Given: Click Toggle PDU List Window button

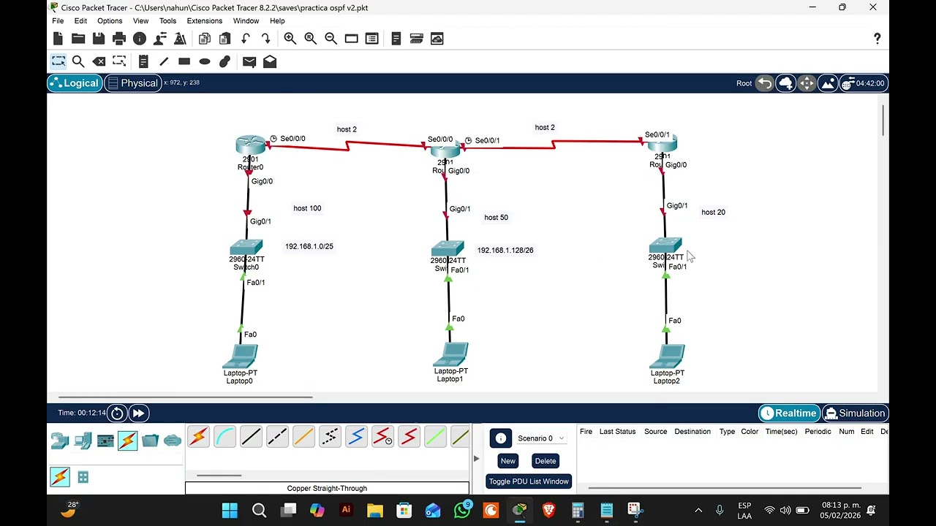Looking at the screenshot, I should point(529,481).
